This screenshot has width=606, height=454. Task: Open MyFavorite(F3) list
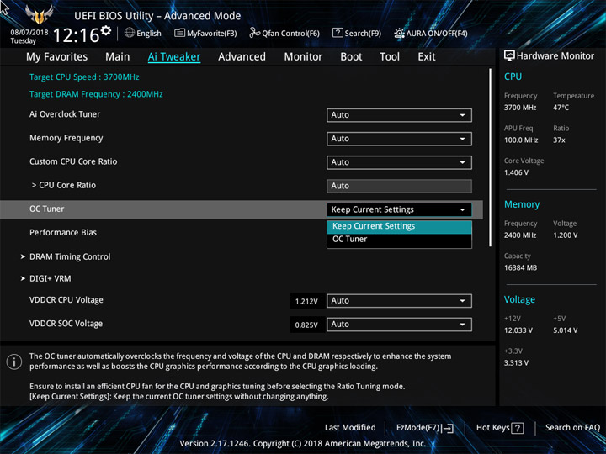[x=205, y=33]
